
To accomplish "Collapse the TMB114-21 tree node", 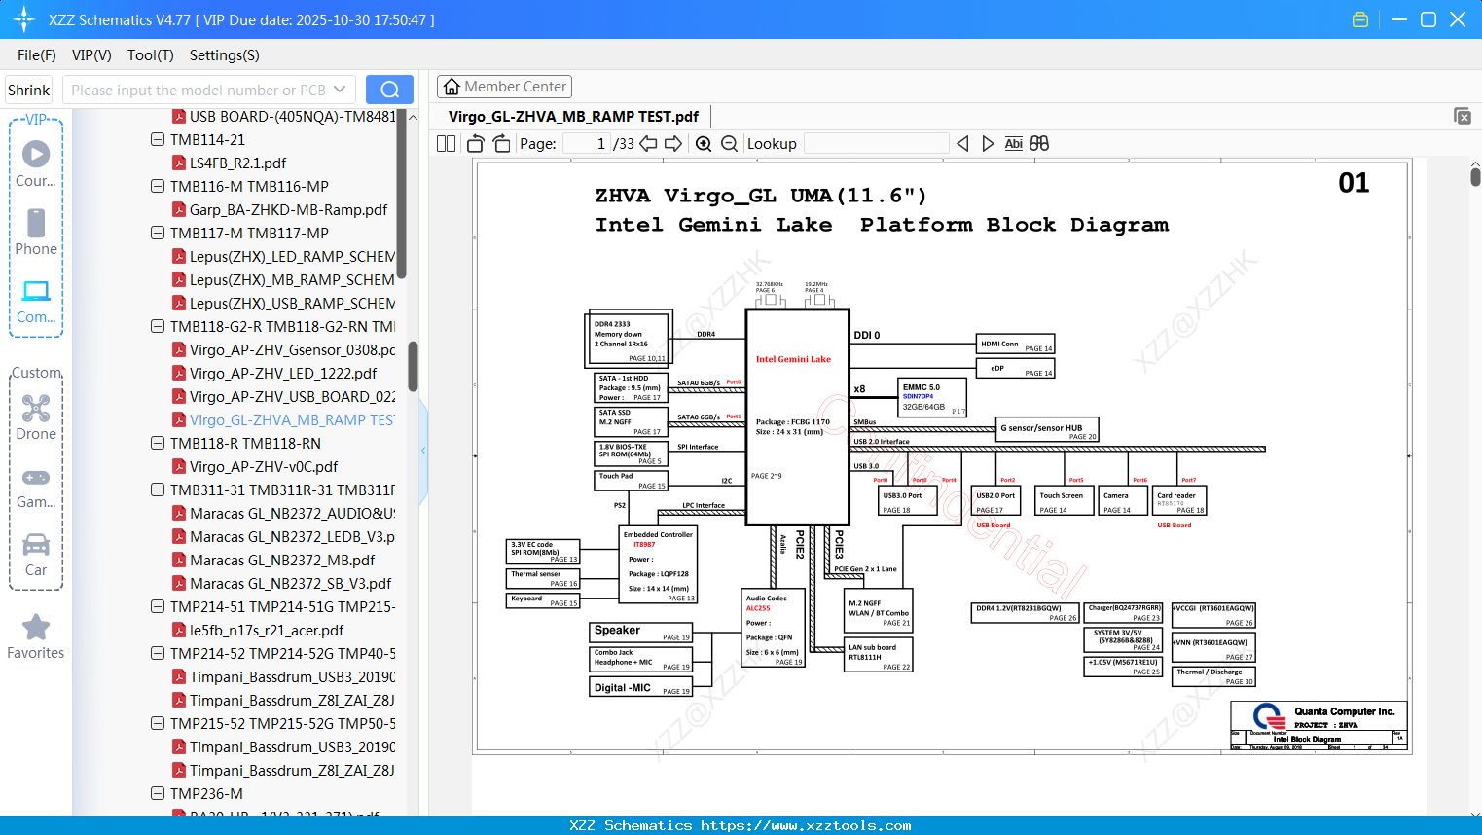I will [158, 139].
